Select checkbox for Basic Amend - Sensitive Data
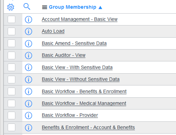Image resolution: width=176 pixels, height=135 pixels. (x=12, y=43)
